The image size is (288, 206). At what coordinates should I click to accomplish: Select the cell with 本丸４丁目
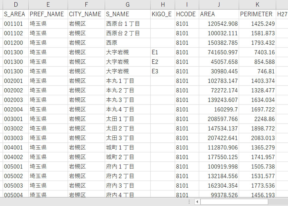click(x=128, y=110)
